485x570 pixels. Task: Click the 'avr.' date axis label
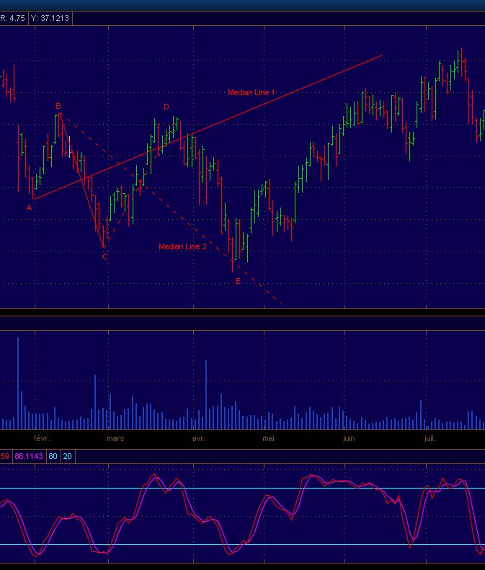click(199, 438)
